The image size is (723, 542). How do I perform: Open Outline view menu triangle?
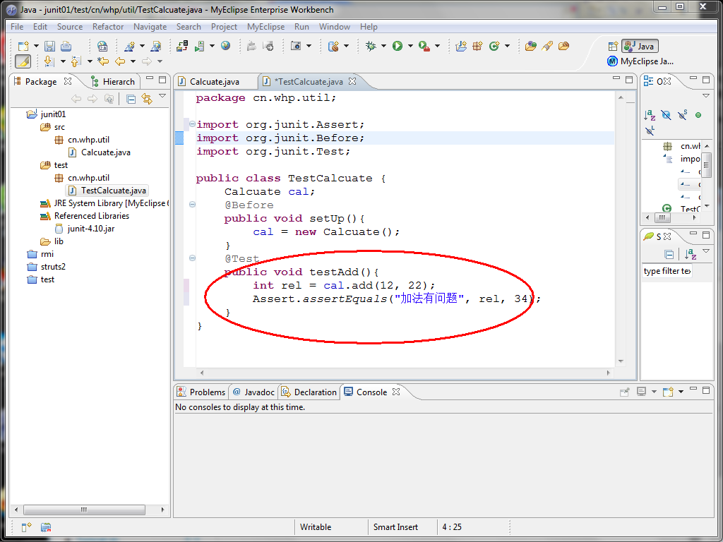(706, 96)
